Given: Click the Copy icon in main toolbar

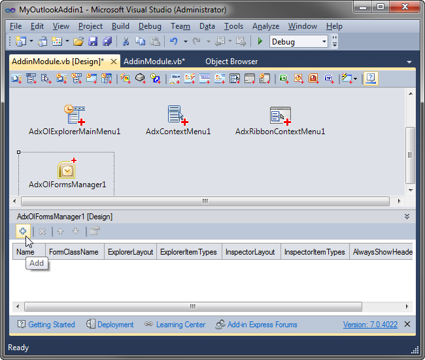Looking at the screenshot, I should tap(140, 42).
